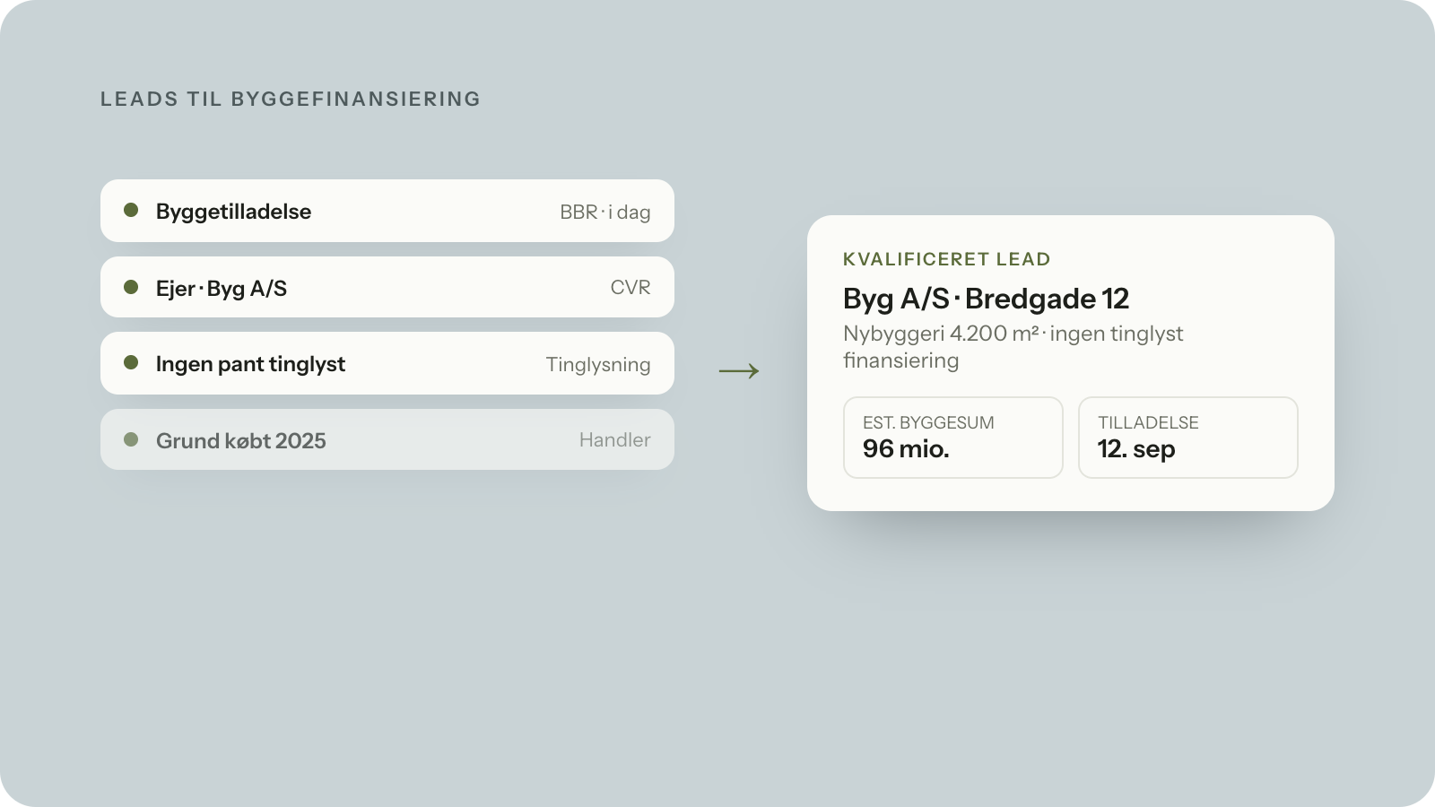Click the green dot beside Byggetilladelse
Image resolution: width=1435 pixels, height=807 pixels.
coord(131,210)
